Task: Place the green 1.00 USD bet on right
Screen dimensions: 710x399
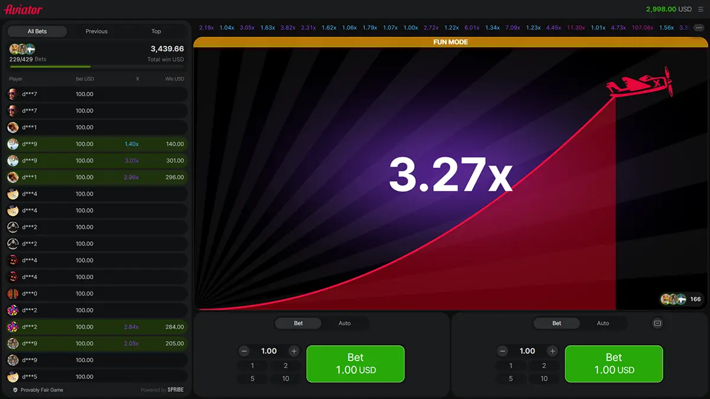Action: pyautogui.click(x=614, y=364)
